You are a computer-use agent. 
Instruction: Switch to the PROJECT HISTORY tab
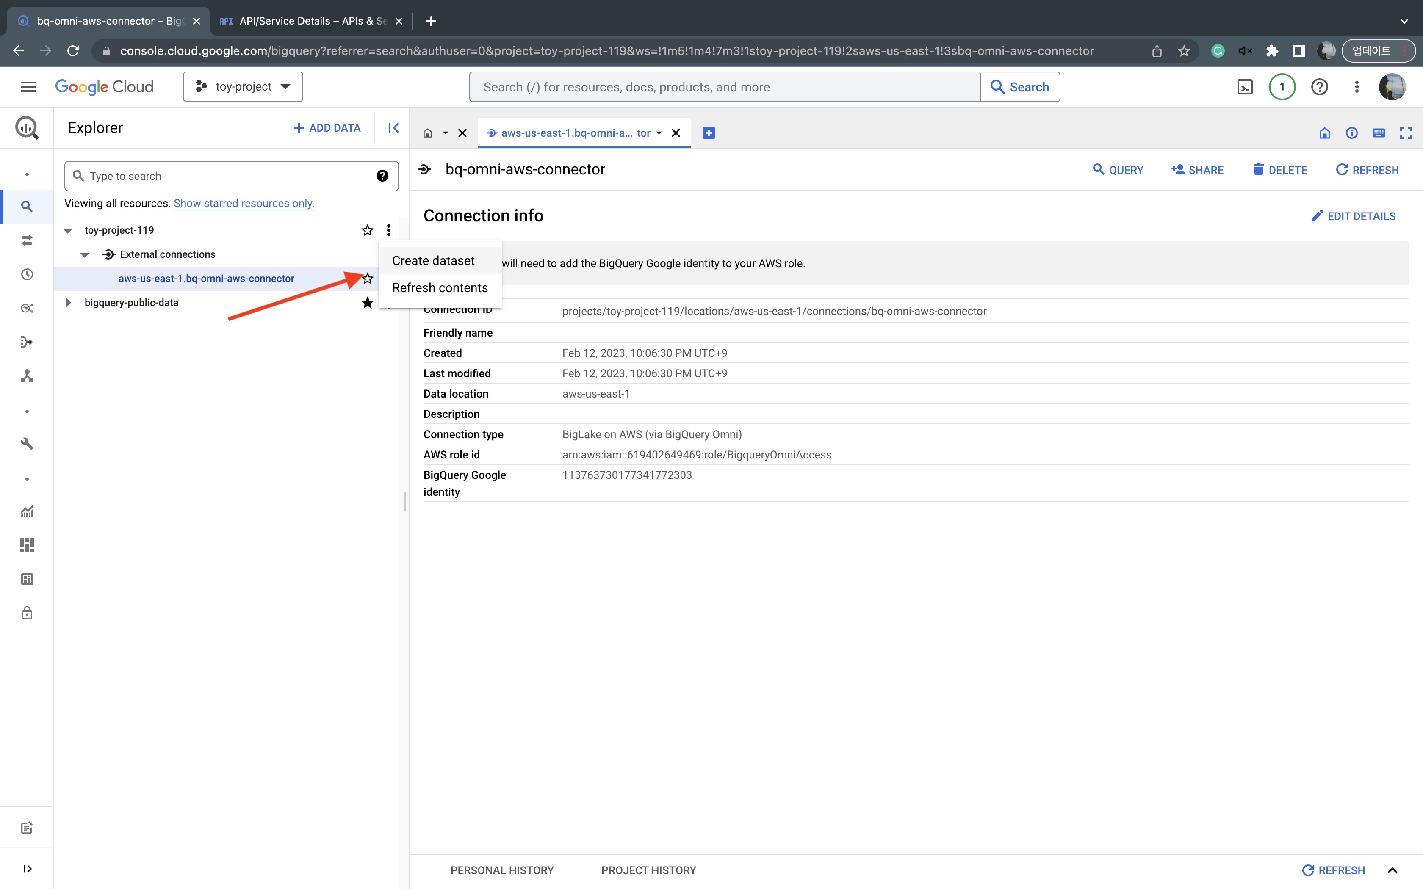(648, 870)
